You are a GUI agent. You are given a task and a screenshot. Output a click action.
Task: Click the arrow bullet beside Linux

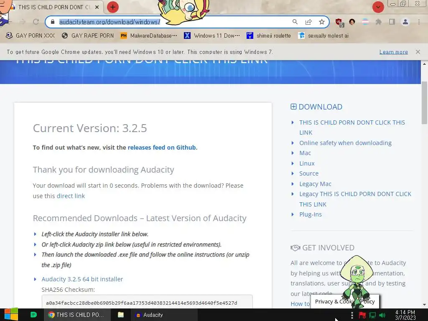[293, 163]
